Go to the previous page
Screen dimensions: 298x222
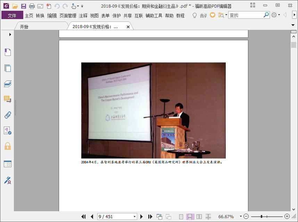(92, 216)
